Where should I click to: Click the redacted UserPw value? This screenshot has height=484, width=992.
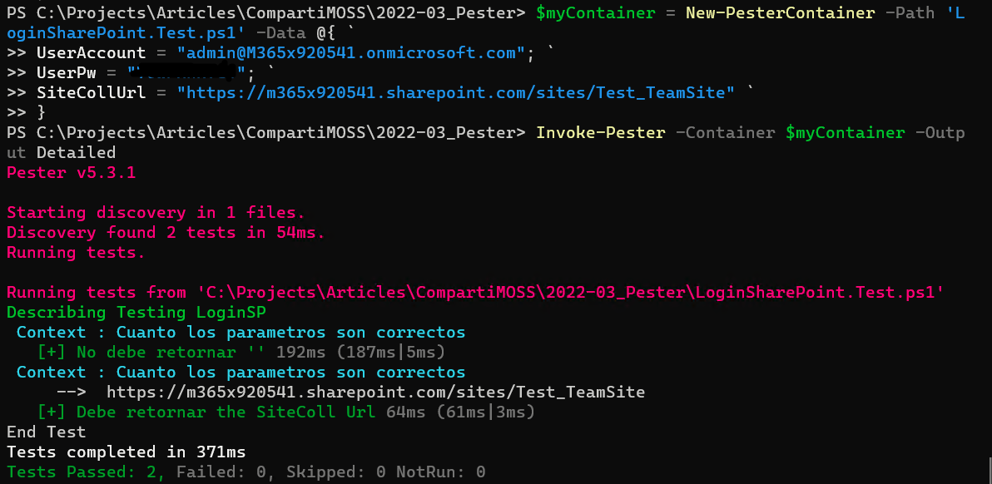[x=187, y=73]
